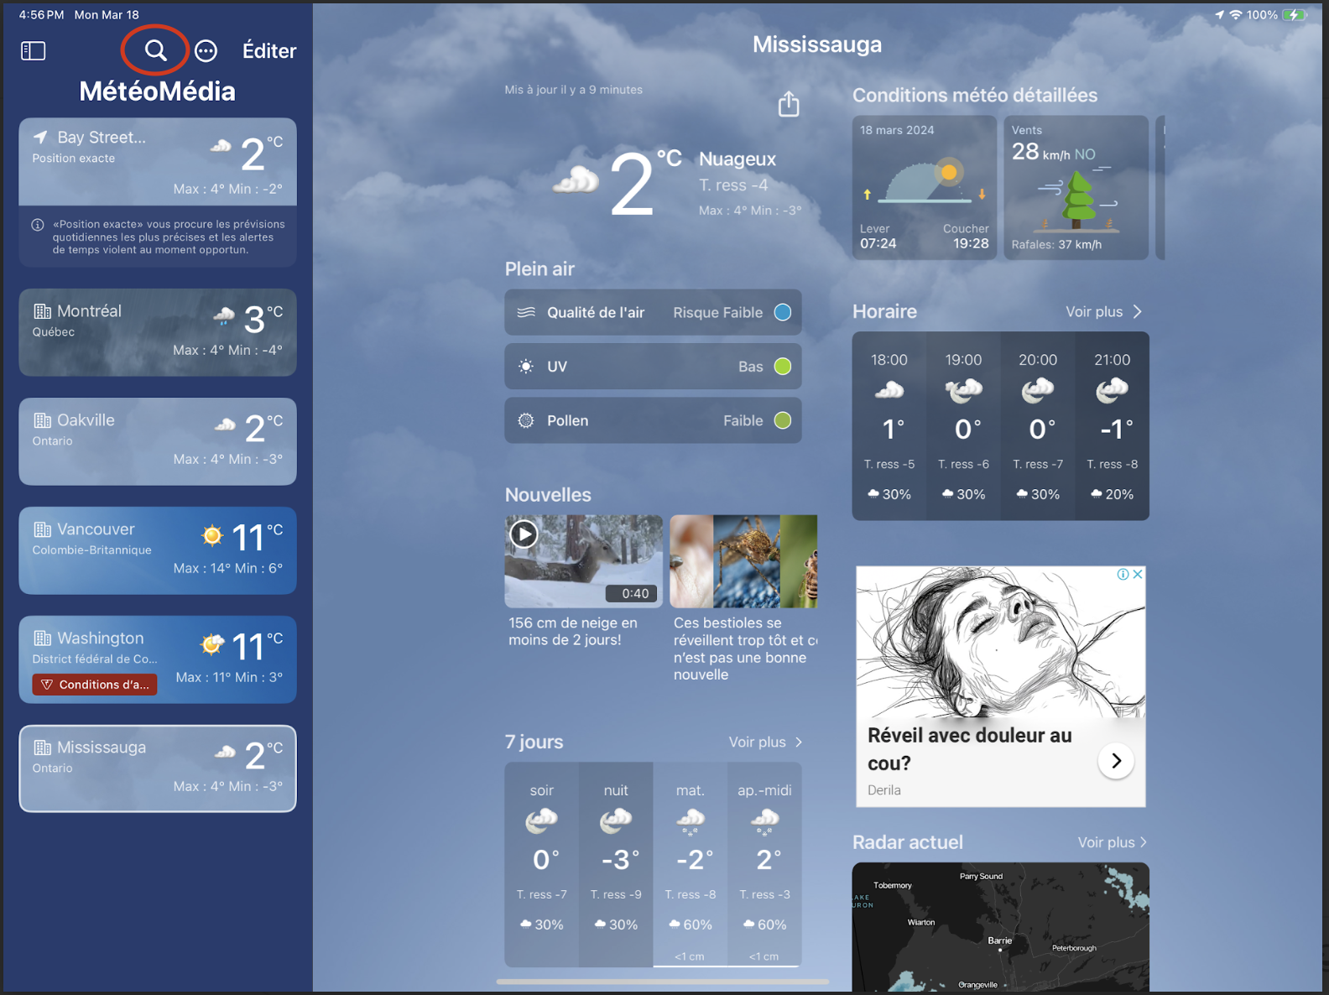Open the UV index row

(x=653, y=367)
